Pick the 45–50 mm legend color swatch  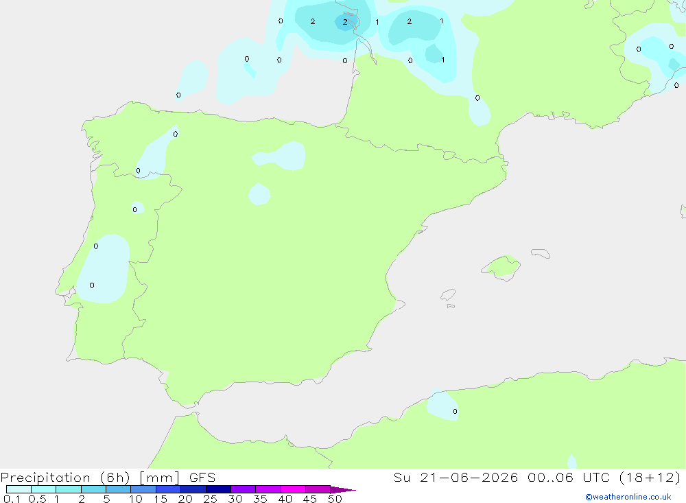point(318,489)
